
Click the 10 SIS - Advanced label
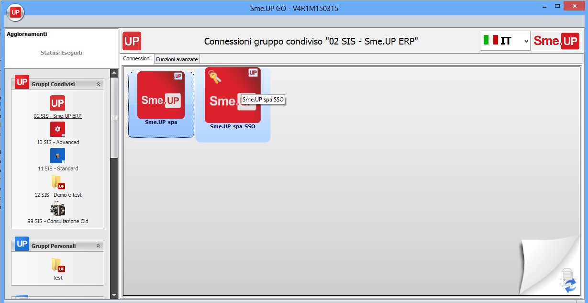58,142
